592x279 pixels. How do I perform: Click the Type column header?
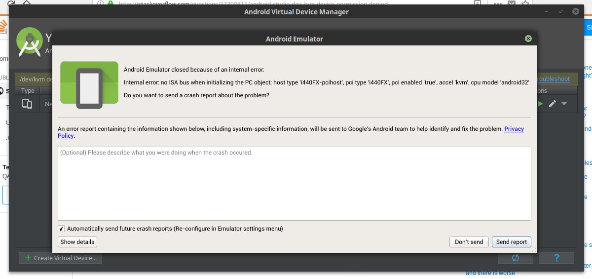coord(28,91)
